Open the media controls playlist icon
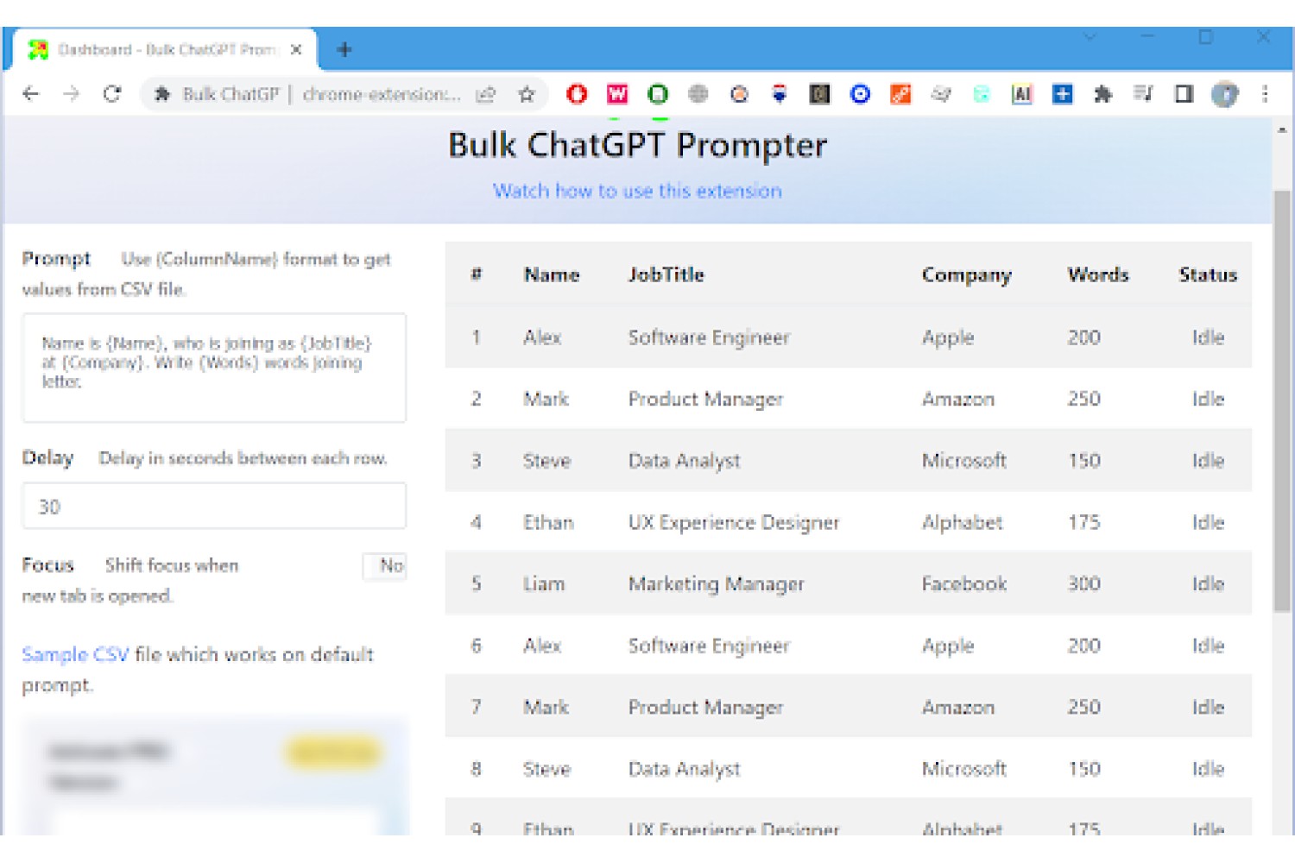The image size is (1295, 863). 1143,94
